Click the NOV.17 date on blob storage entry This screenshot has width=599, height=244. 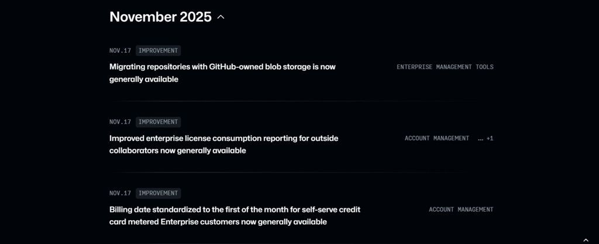(120, 50)
